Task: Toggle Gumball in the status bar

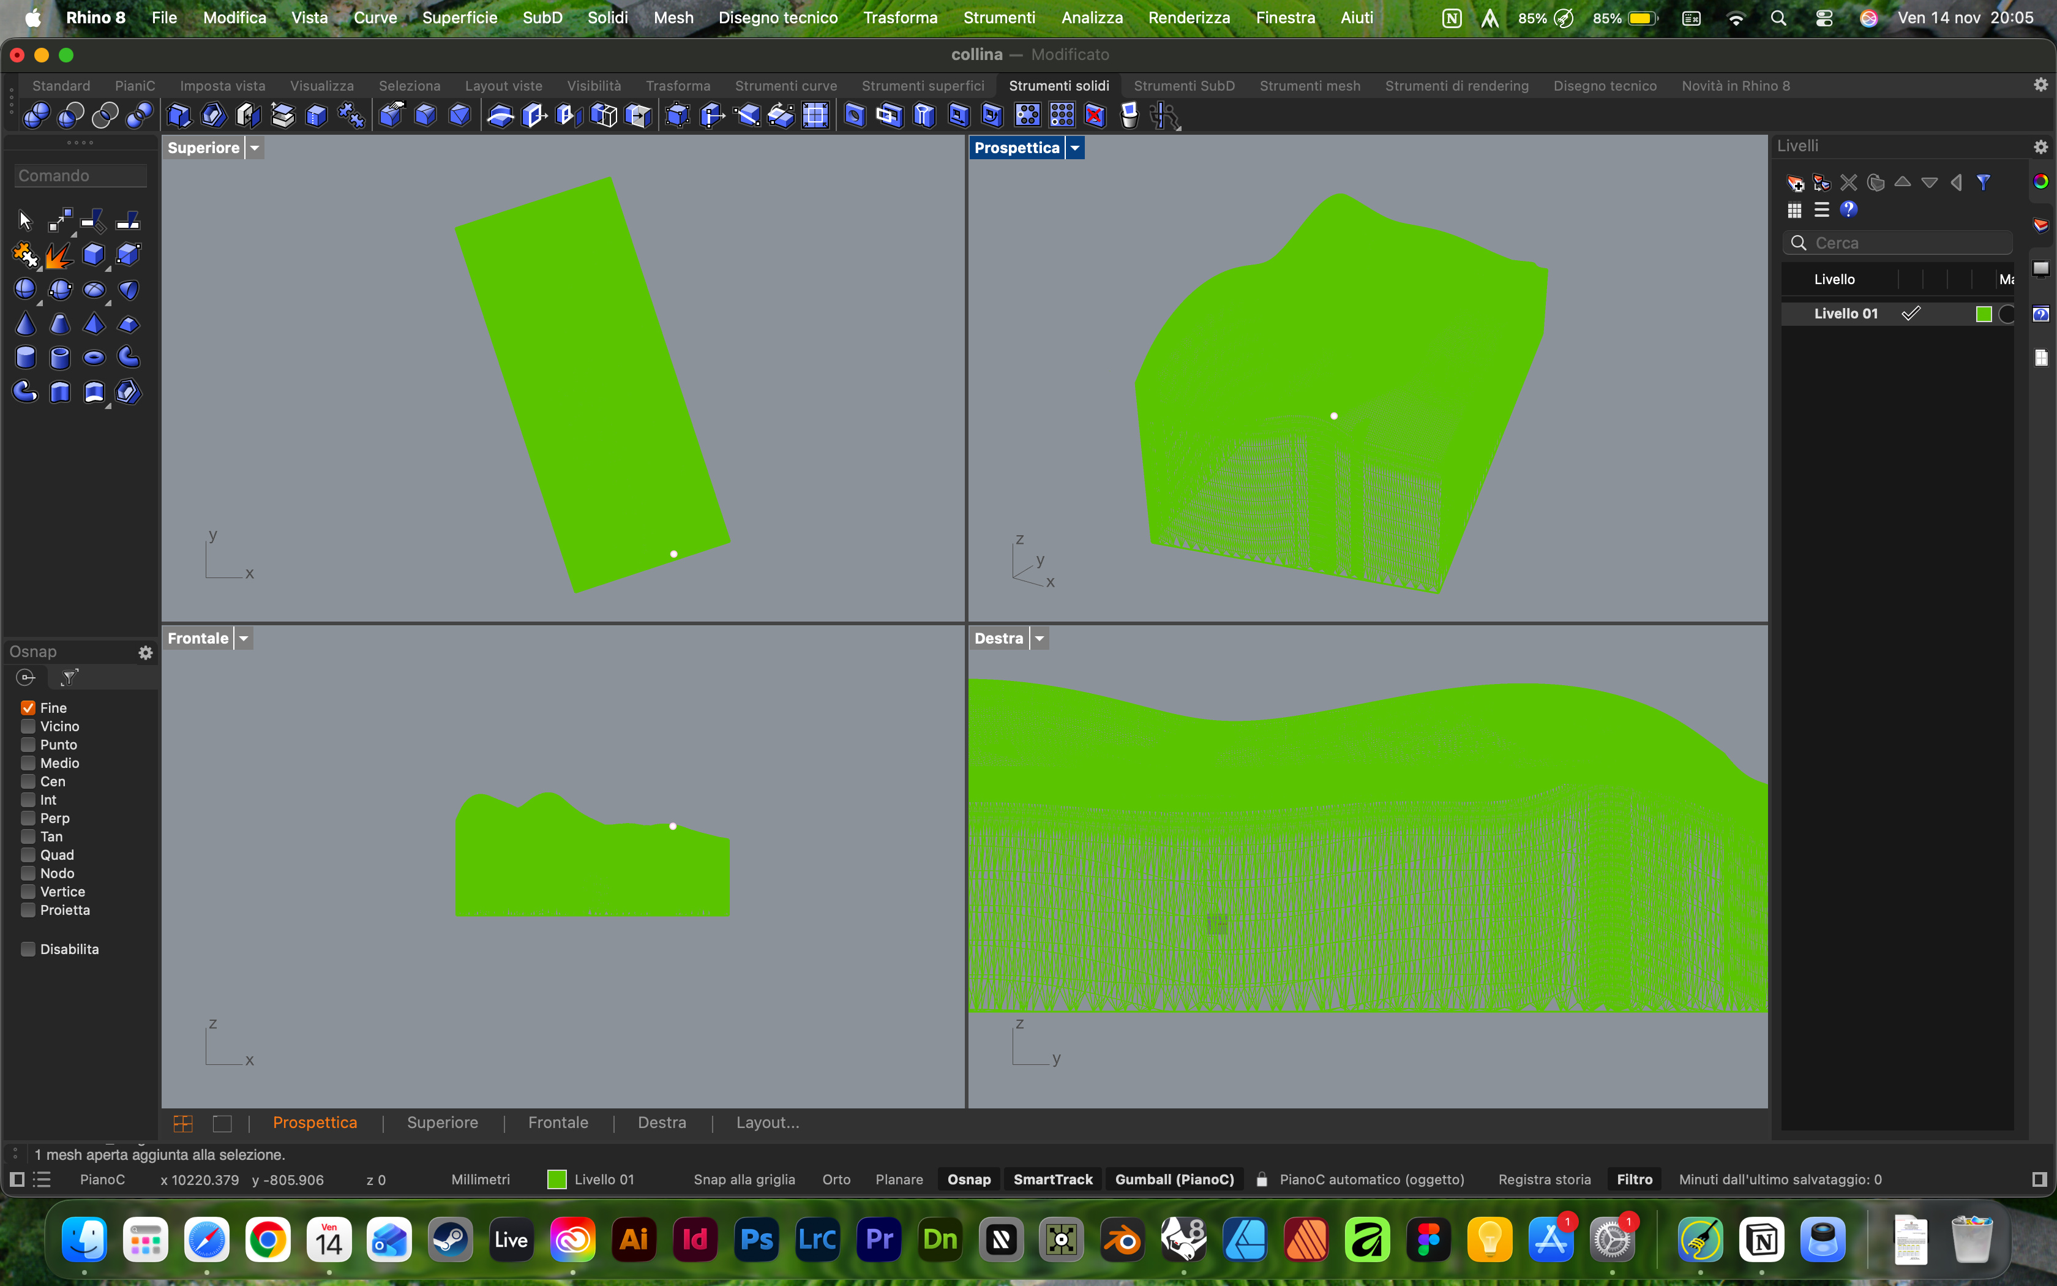Action: coord(1174,1179)
